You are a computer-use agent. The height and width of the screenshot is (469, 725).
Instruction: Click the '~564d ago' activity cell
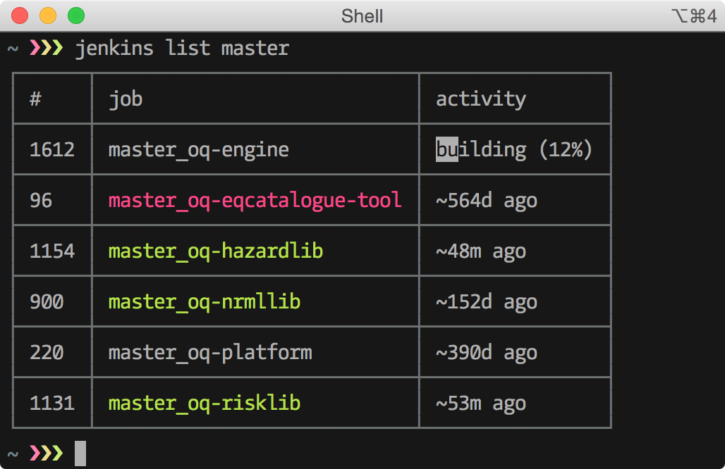(x=487, y=201)
